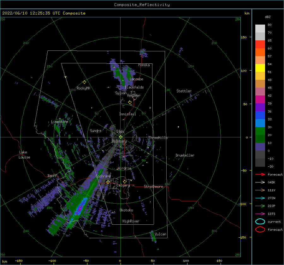
Task: Click the Okotoks city label
Action: tap(126, 210)
